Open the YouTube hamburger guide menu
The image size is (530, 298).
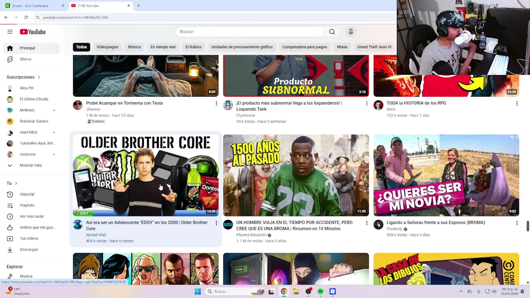point(10,32)
